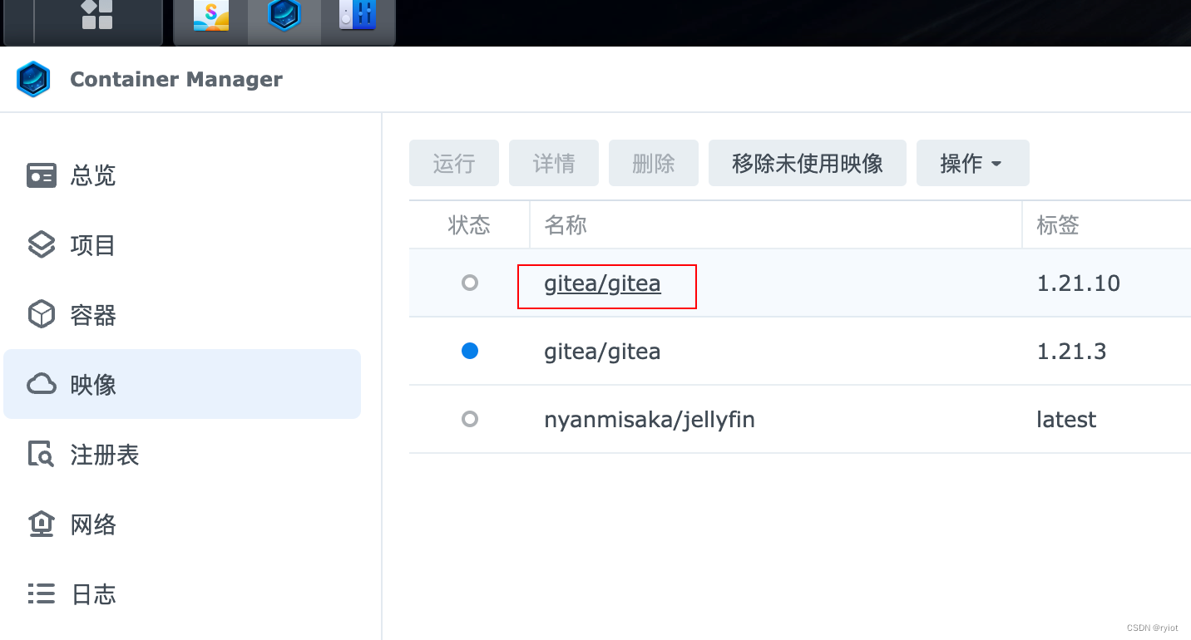This screenshot has height=640, width=1191.
Task: Sort by the 名称 column header
Action: coord(776,224)
